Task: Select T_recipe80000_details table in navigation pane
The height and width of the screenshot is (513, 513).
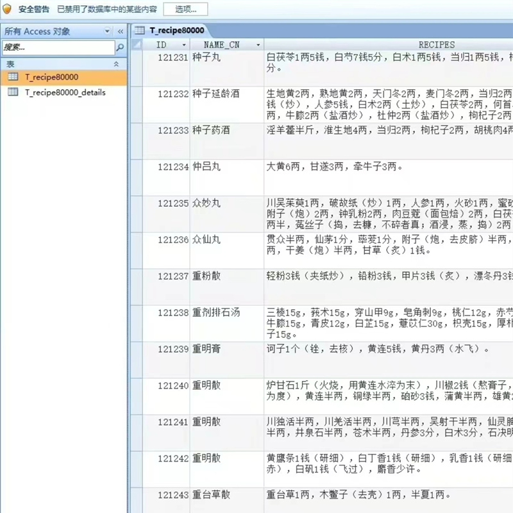Action: coord(63,92)
